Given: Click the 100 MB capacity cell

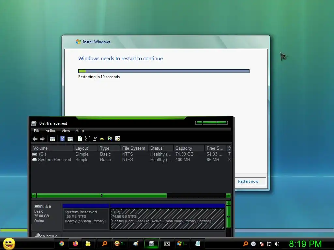Looking at the screenshot, I should click(183, 160).
